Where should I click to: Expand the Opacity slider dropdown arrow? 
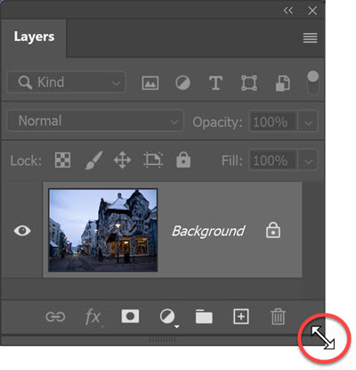click(x=308, y=122)
